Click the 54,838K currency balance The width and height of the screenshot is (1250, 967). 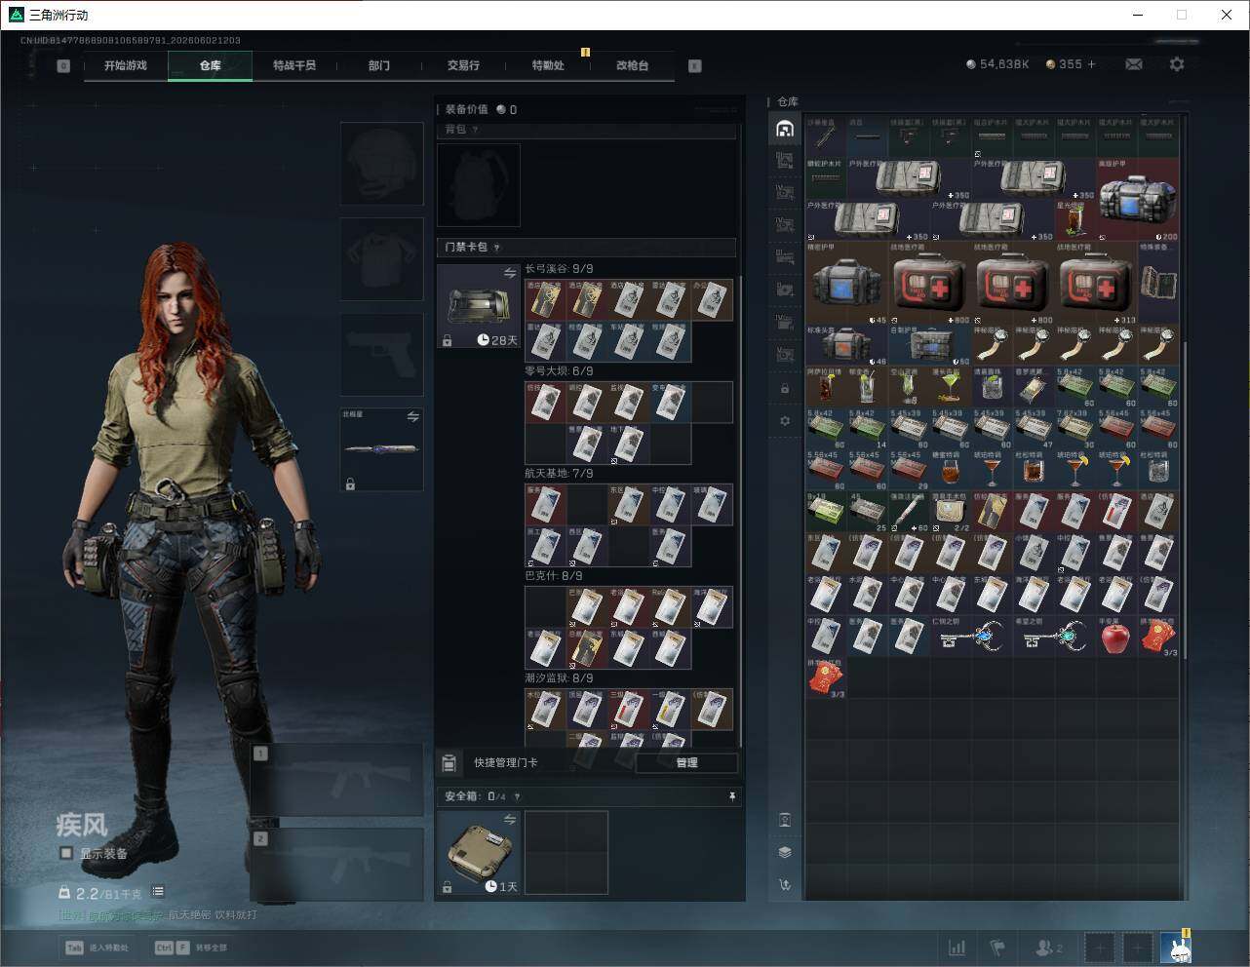coord(997,64)
